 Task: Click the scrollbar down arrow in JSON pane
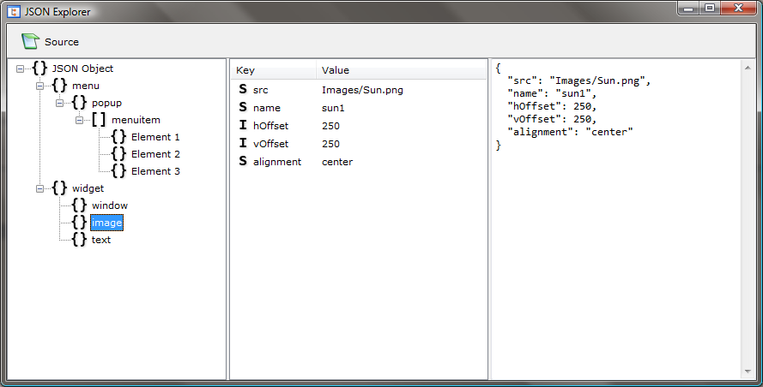pos(747,372)
